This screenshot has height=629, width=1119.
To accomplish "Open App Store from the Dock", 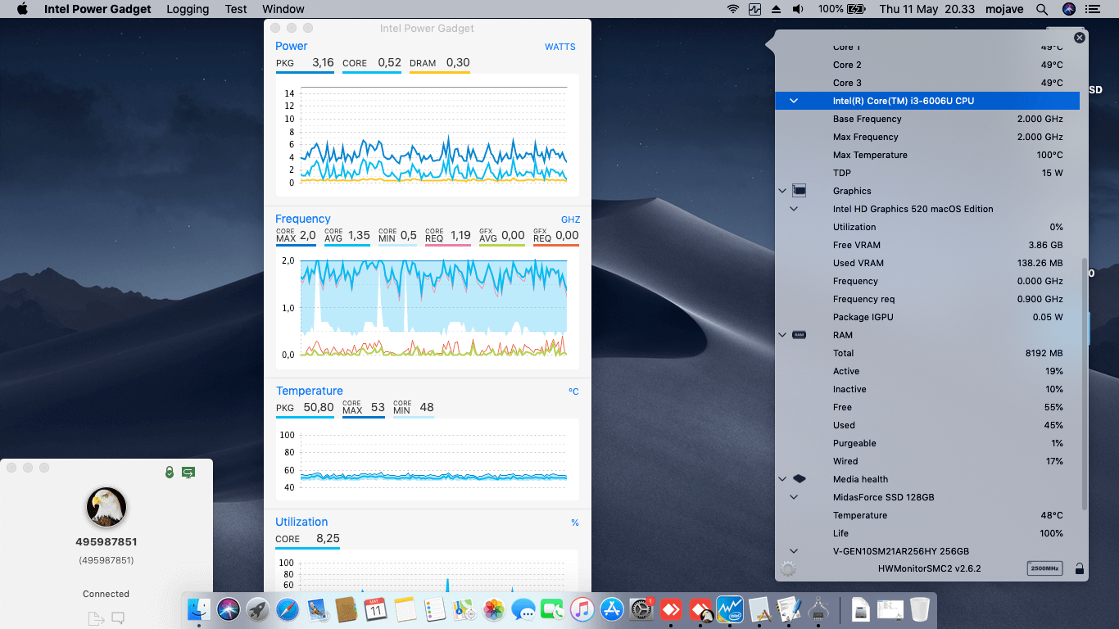I will pyautogui.click(x=612, y=609).
